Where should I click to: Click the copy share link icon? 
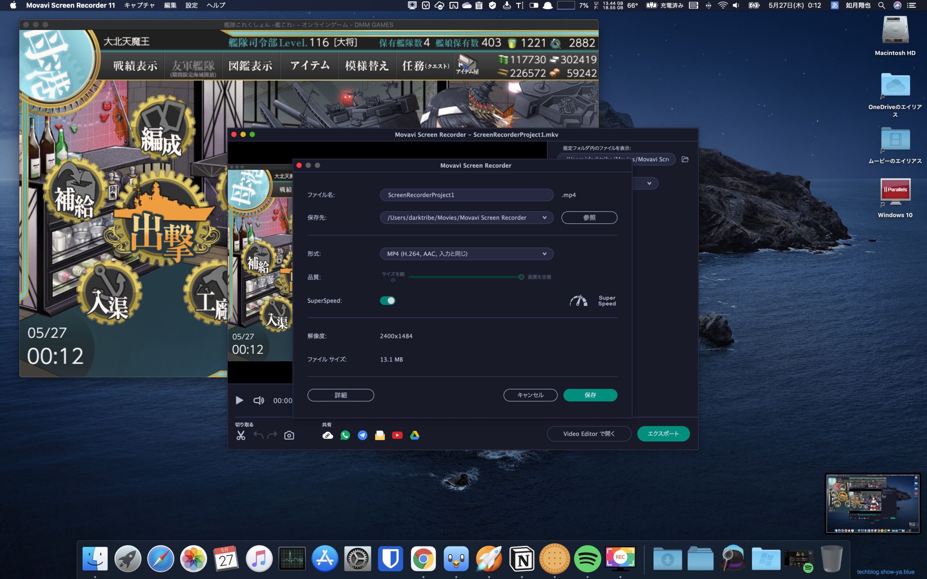coord(327,435)
